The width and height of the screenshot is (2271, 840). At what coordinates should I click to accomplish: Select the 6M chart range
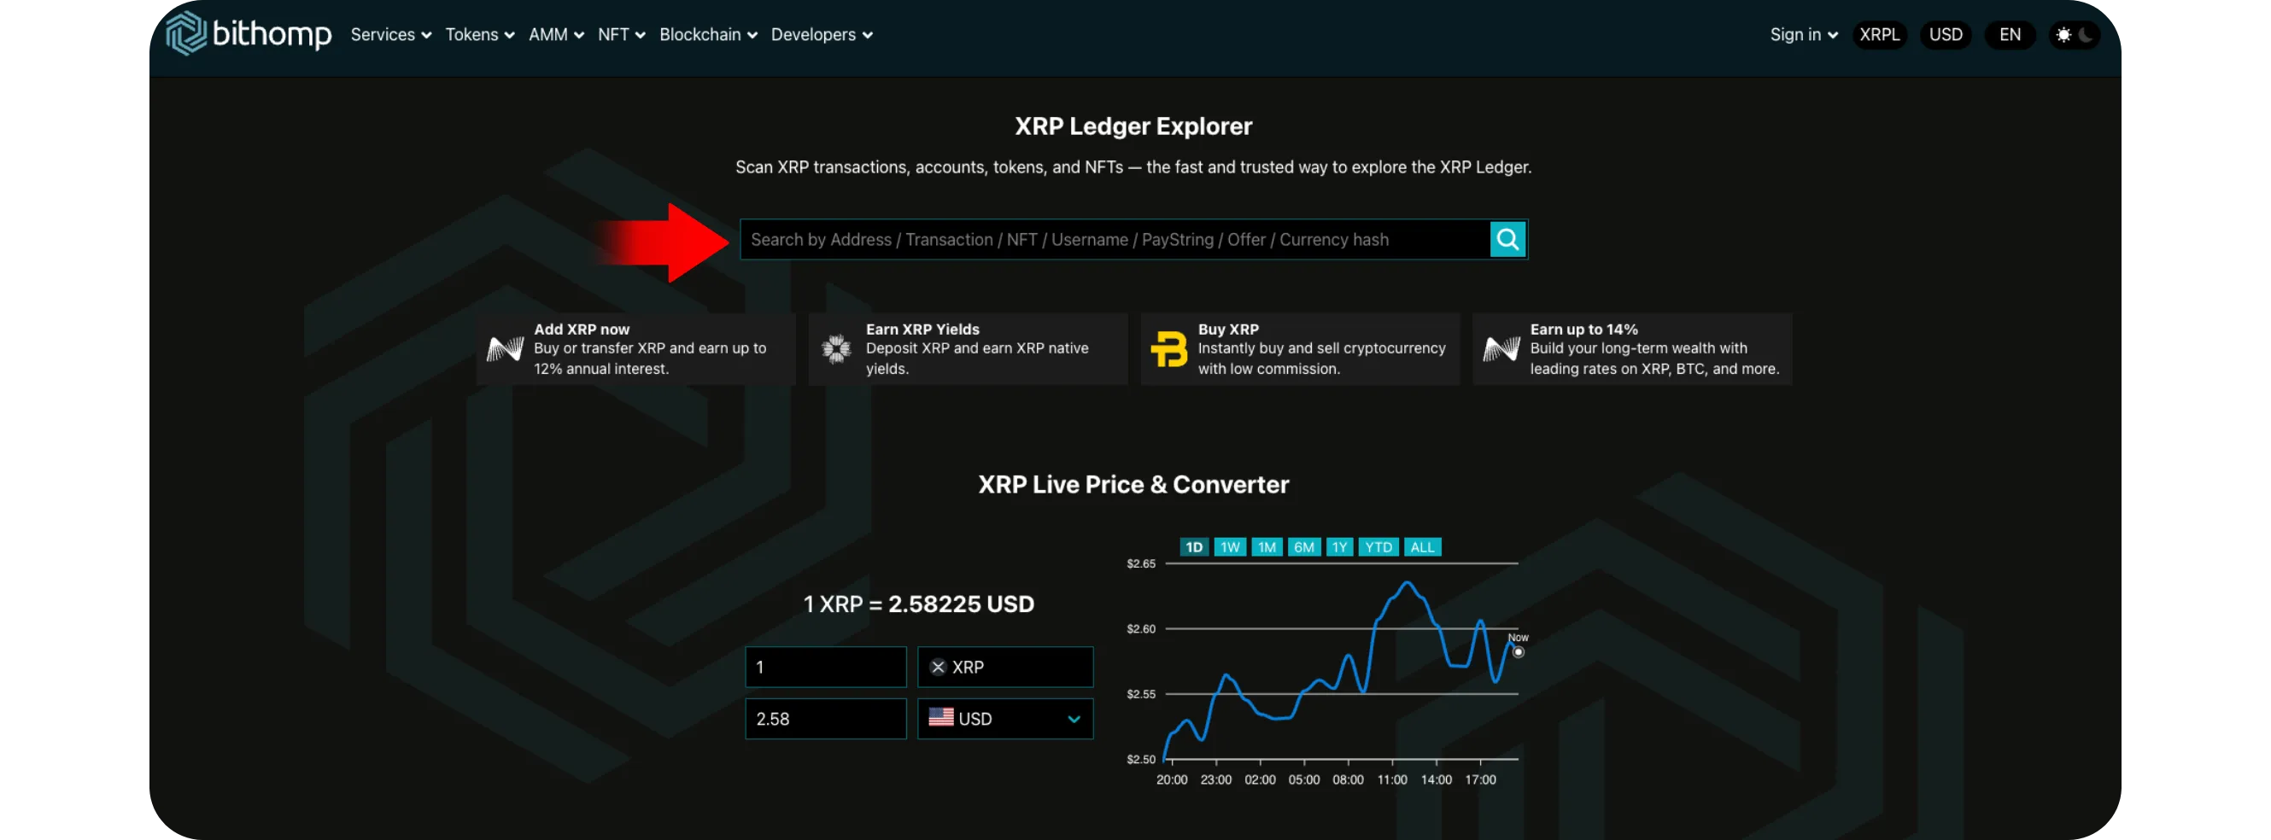click(1303, 547)
